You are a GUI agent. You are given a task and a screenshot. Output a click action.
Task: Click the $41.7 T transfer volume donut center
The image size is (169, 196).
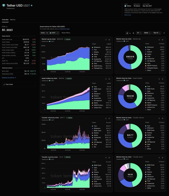tap(130, 135)
